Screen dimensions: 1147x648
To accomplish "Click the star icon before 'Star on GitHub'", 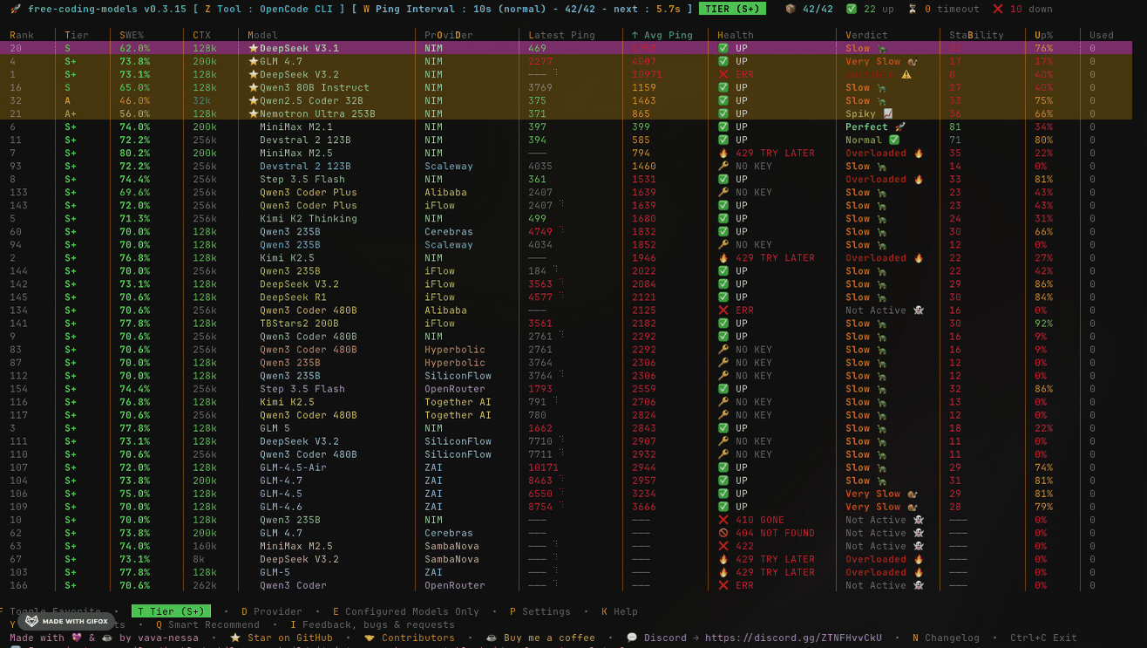I will [235, 638].
